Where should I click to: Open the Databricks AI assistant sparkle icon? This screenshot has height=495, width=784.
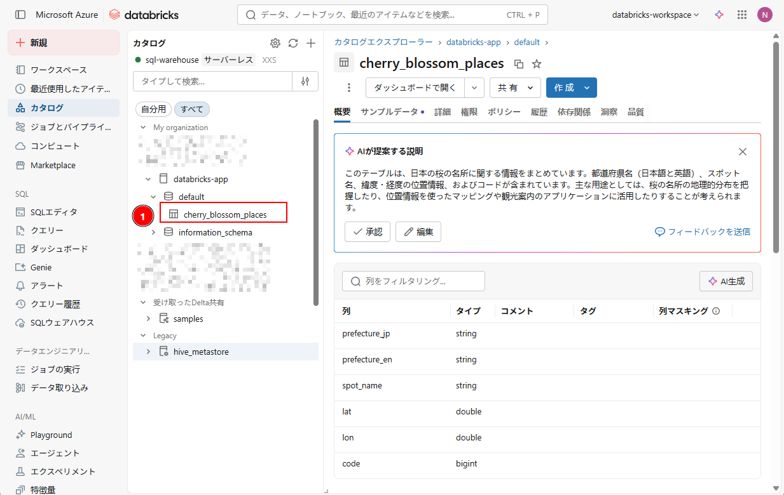pyautogui.click(x=719, y=15)
